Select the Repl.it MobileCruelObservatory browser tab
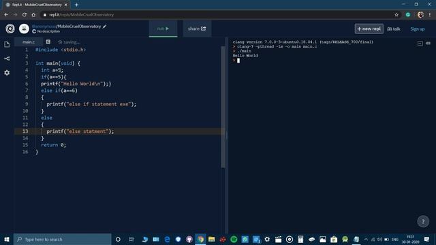 coord(37,5)
